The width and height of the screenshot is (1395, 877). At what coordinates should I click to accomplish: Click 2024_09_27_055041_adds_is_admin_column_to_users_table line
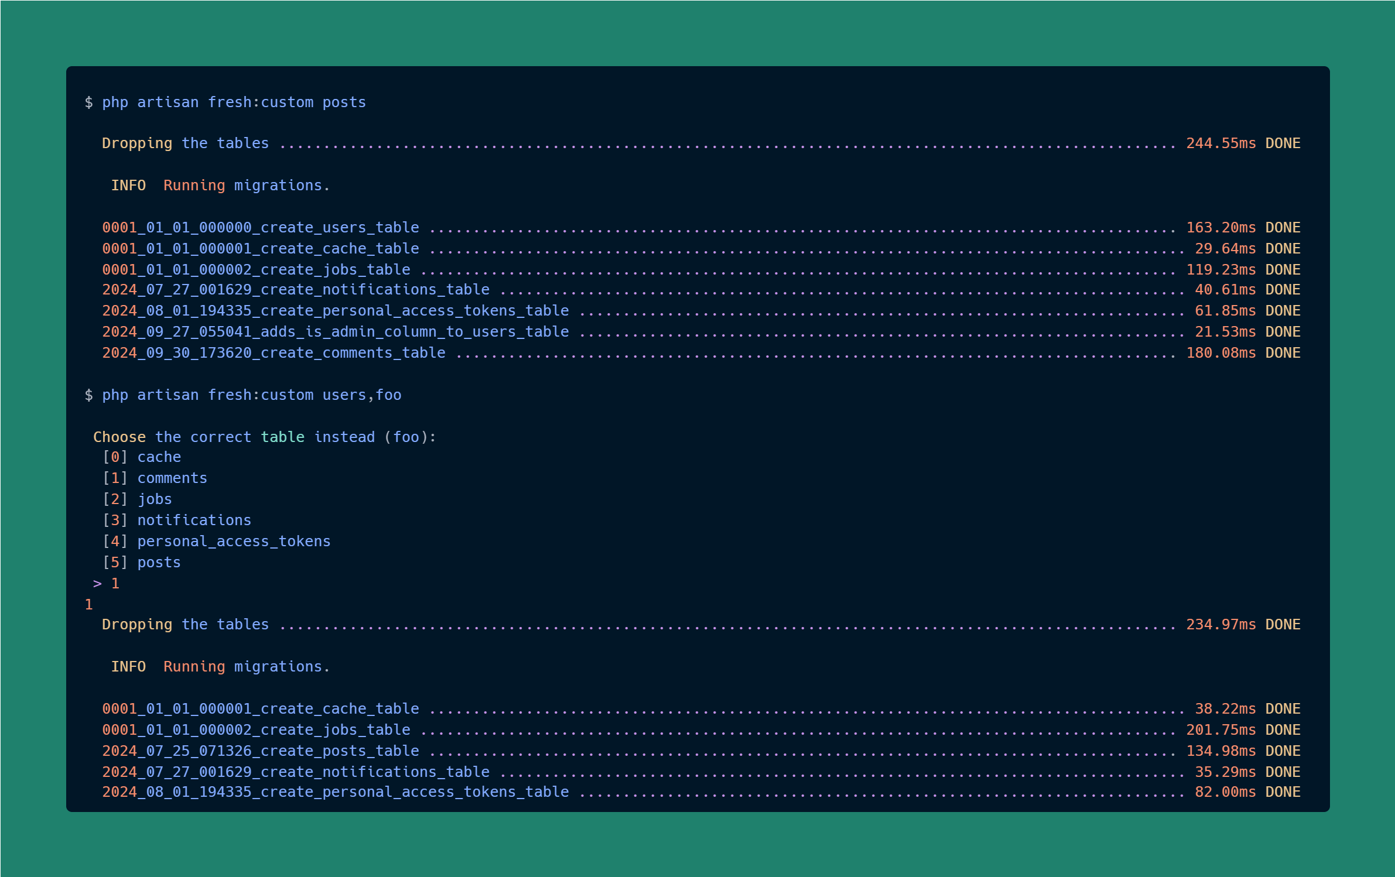[335, 332]
